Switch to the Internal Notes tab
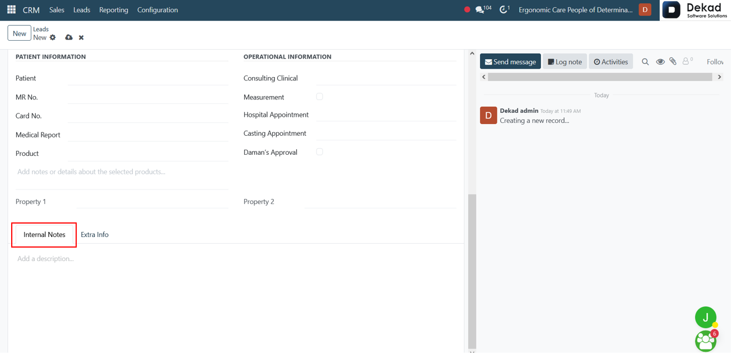This screenshot has height=356, width=732. [x=44, y=235]
